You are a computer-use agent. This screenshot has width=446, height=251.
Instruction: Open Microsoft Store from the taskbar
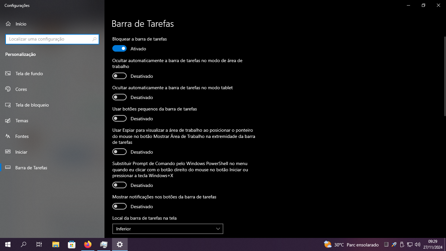(72, 244)
